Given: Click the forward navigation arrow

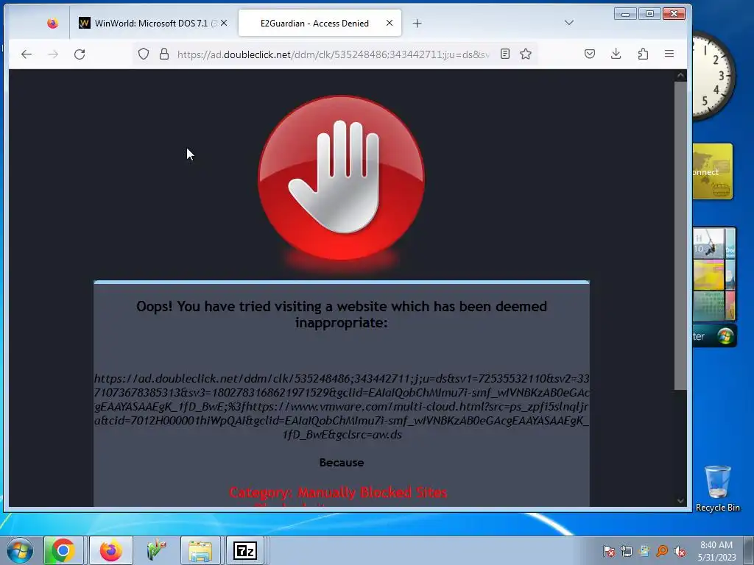Looking at the screenshot, I should 53,54.
